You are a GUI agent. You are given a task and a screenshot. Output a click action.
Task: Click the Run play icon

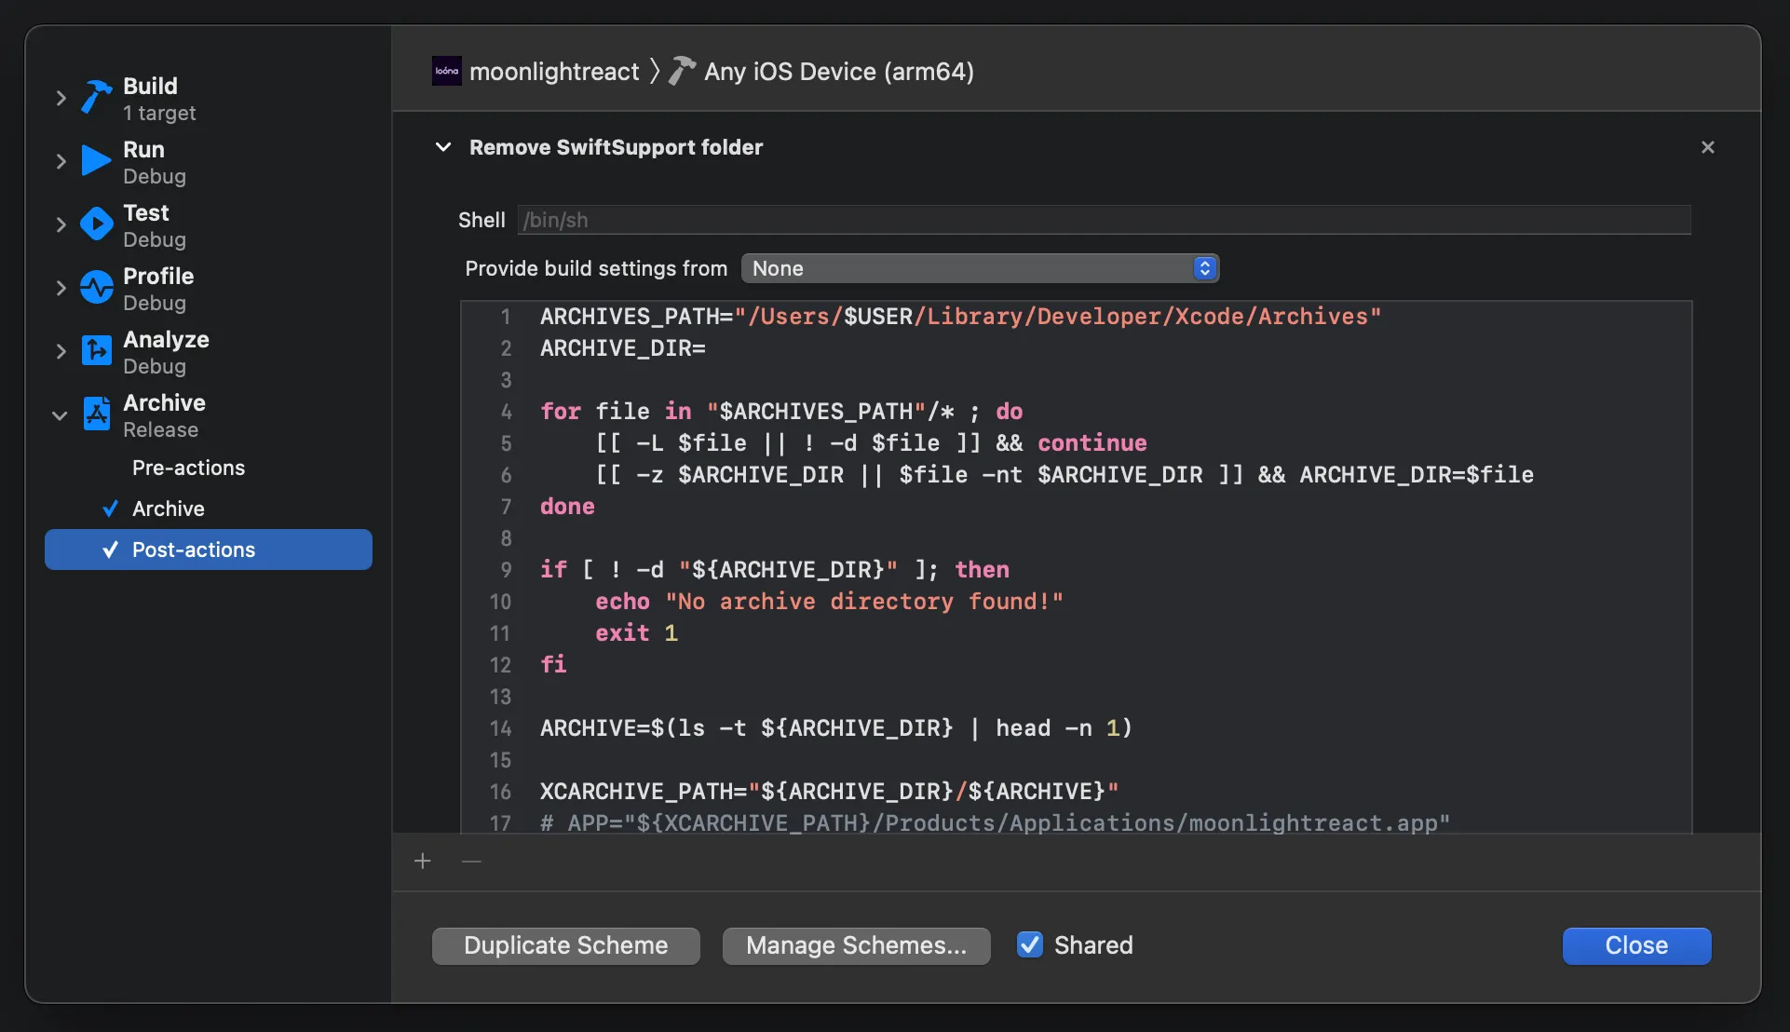(x=96, y=160)
